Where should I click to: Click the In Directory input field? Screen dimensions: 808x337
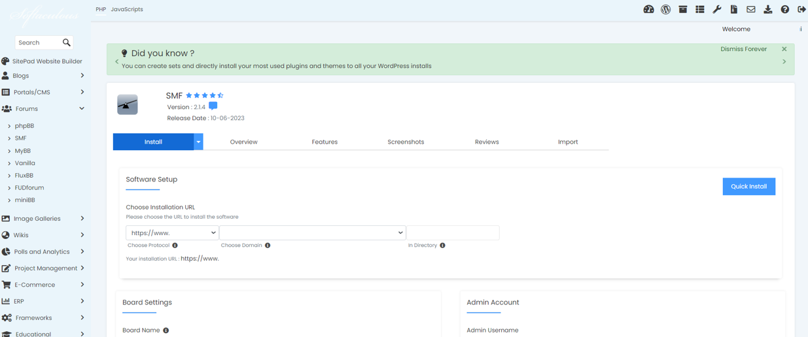tap(453, 233)
